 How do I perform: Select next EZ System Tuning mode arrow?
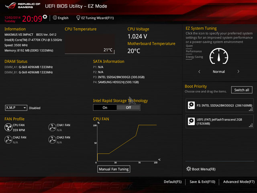[x=238, y=72]
